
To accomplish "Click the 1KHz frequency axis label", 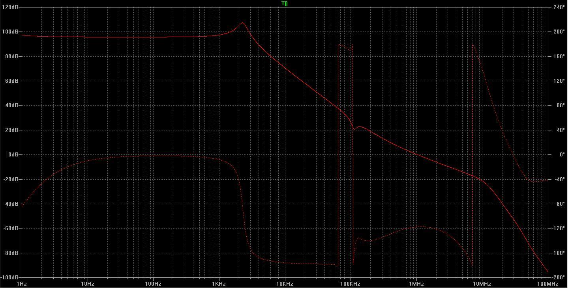I will click(219, 284).
